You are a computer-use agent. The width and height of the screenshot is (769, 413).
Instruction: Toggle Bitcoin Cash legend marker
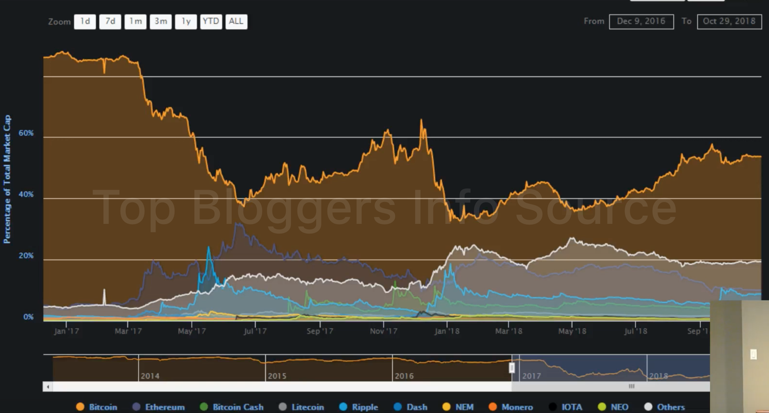204,407
